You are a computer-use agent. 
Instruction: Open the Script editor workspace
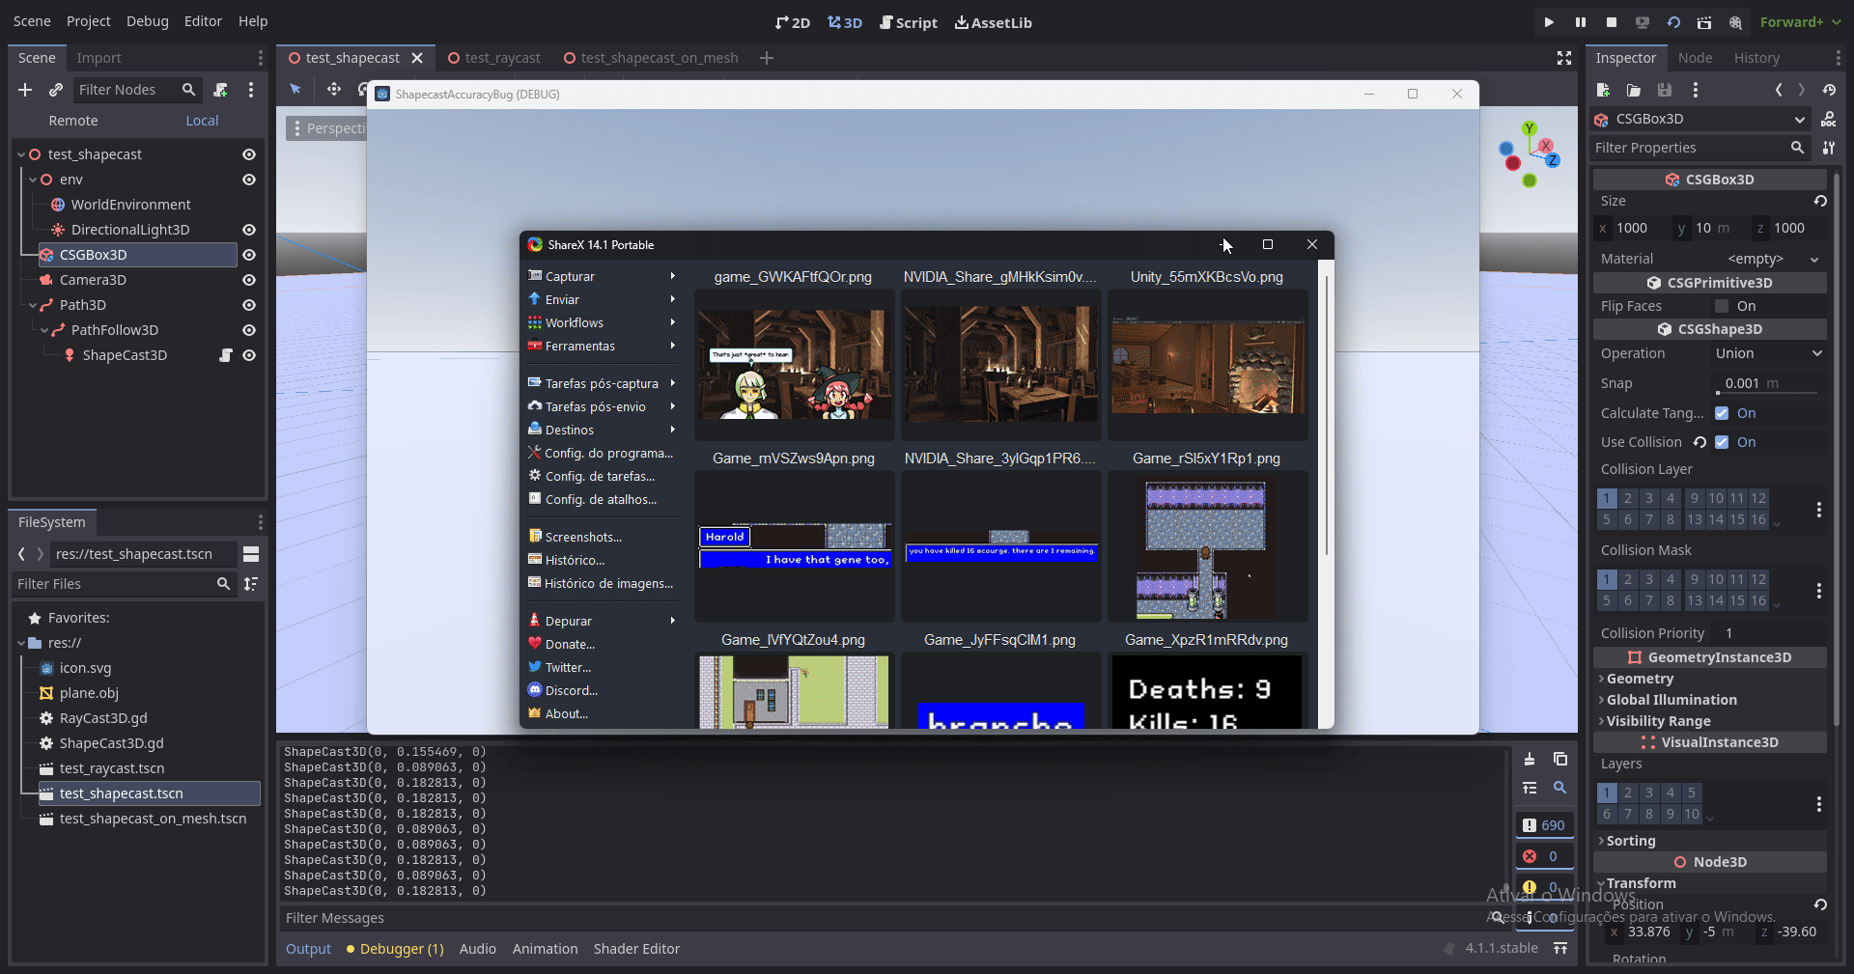tap(909, 22)
